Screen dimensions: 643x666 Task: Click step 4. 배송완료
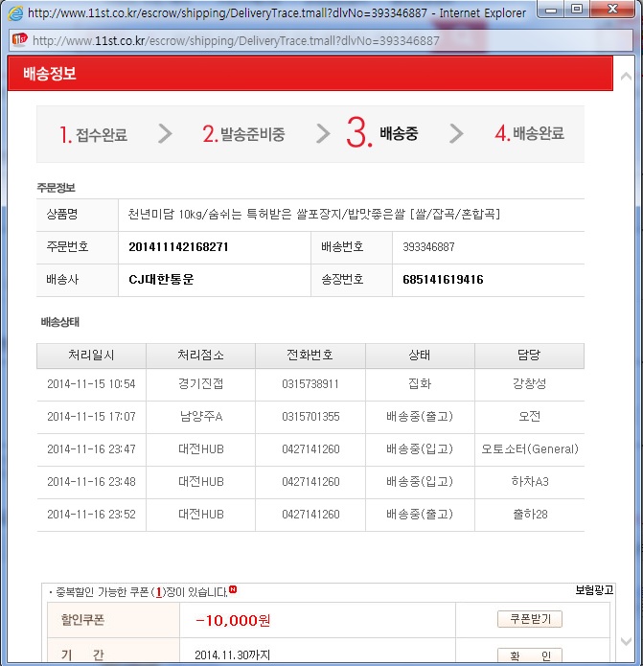coord(530,133)
